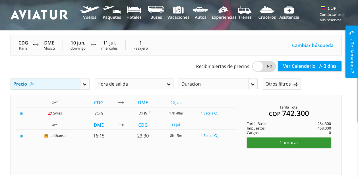Open the Vacaciones suitcase icon

[178, 10]
